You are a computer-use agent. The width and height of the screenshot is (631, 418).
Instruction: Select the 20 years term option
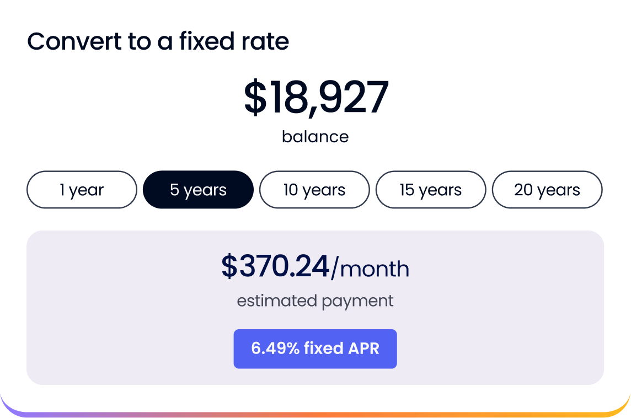point(547,190)
